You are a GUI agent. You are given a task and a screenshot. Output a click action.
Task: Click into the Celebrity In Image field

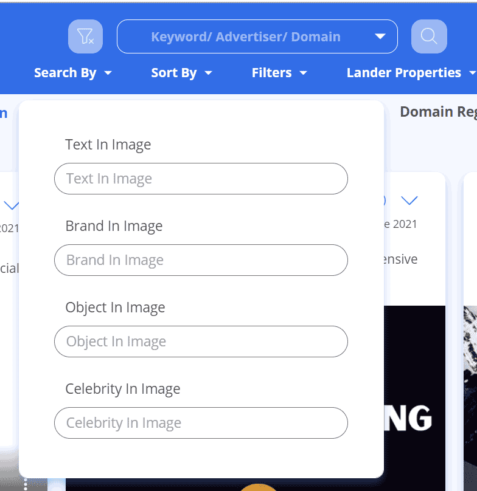201,423
